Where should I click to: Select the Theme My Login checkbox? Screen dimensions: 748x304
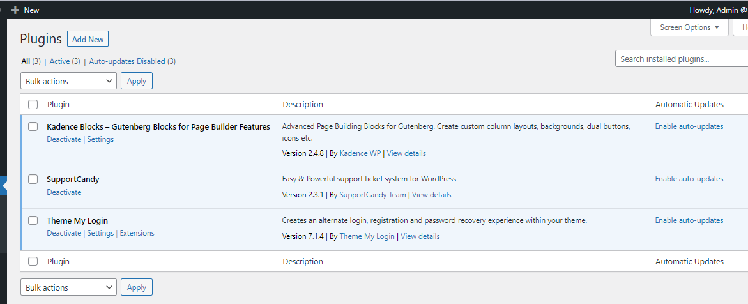(33, 220)
